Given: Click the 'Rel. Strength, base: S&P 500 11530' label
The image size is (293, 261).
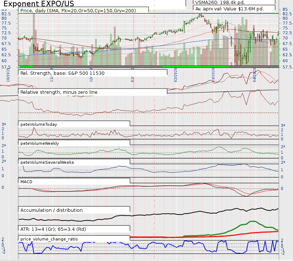Looking at the screenshot, I should (63, 73).
